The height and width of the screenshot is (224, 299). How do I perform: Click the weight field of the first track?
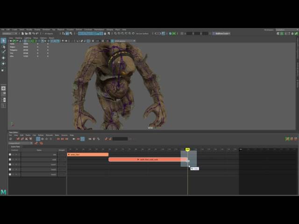click(62, 154)
